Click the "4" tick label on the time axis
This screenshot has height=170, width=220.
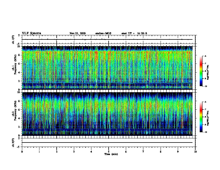(x=91, y=152)
